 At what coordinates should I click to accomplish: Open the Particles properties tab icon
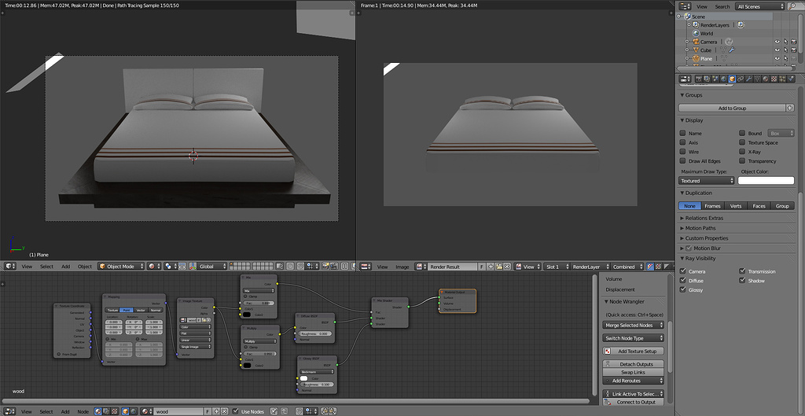coord(782,79)
